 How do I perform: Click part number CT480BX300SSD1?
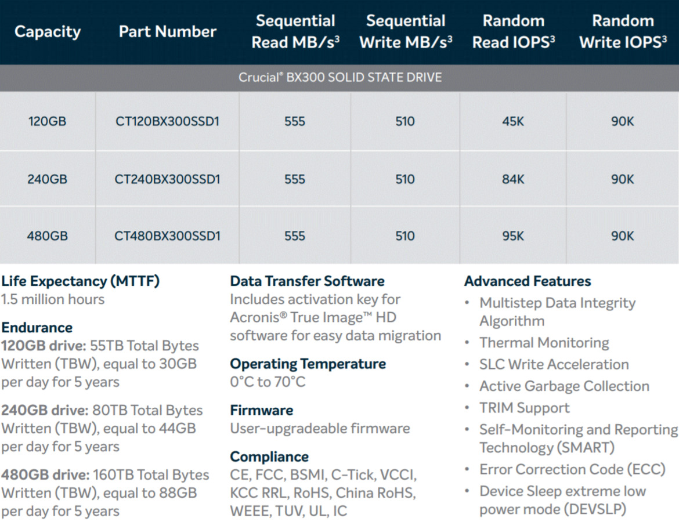[x=167, y=236]
